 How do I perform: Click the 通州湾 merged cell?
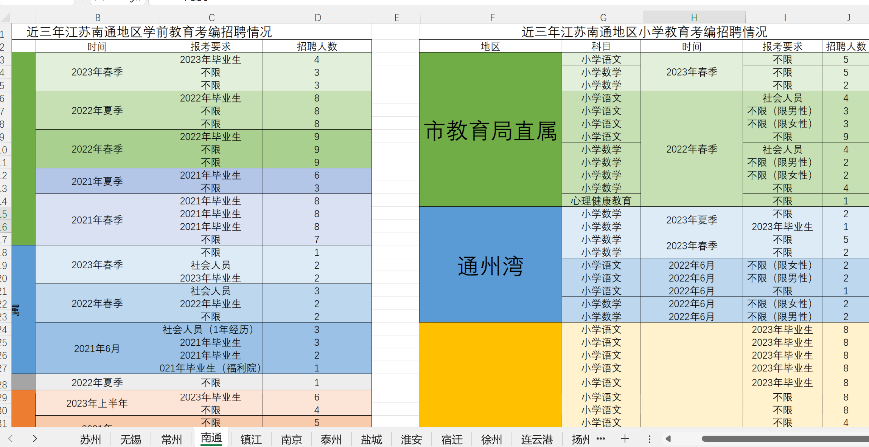tap(490, 266)
